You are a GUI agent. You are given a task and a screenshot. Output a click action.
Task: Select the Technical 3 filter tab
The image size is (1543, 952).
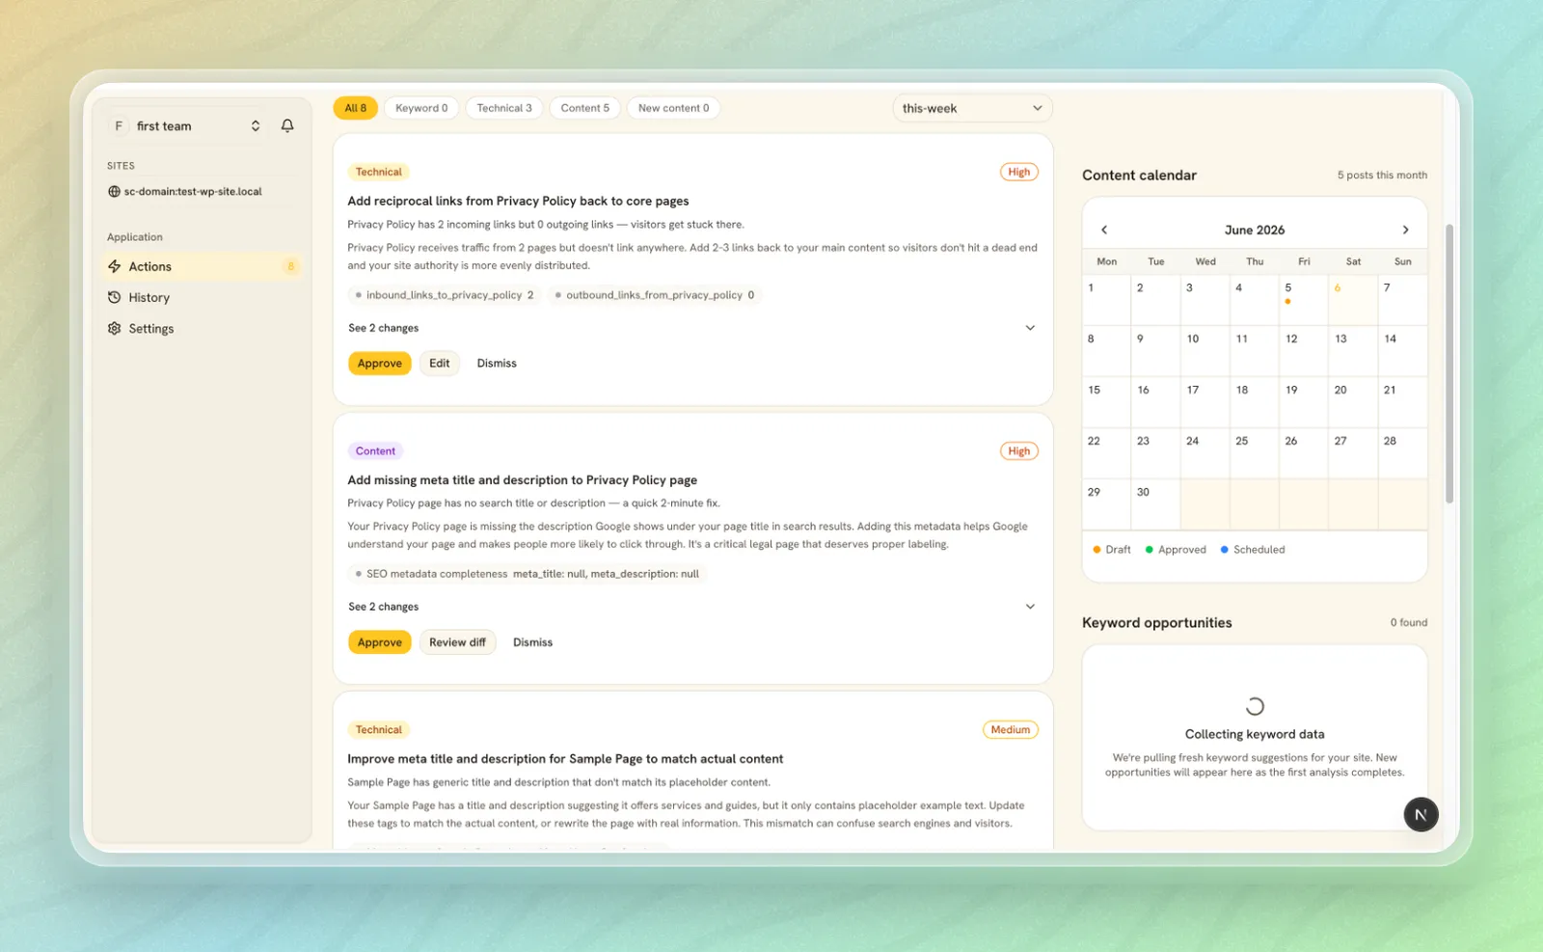click(x=504, y=108)
